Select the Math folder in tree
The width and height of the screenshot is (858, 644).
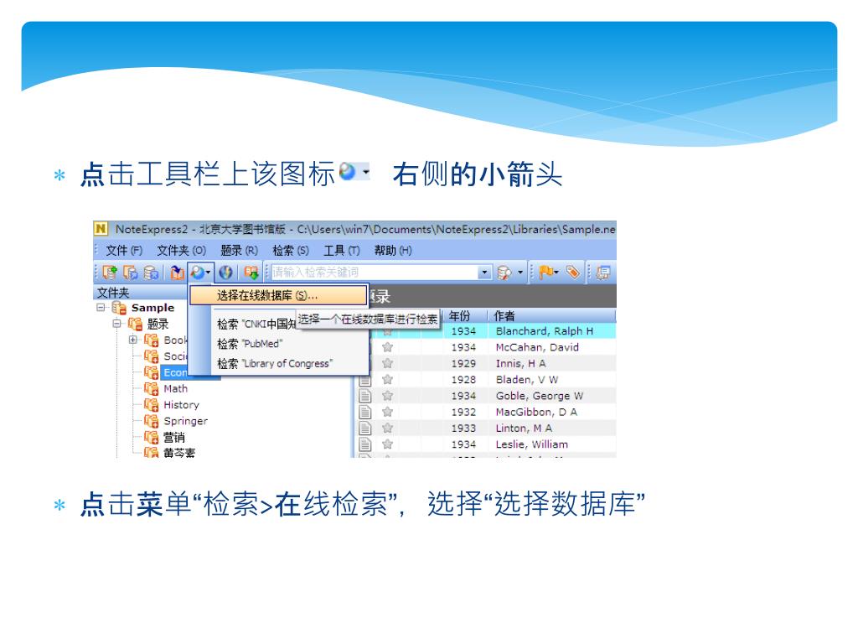point(176,388)
